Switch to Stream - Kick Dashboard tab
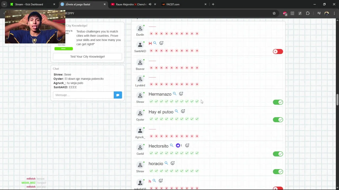 [29, 4]
